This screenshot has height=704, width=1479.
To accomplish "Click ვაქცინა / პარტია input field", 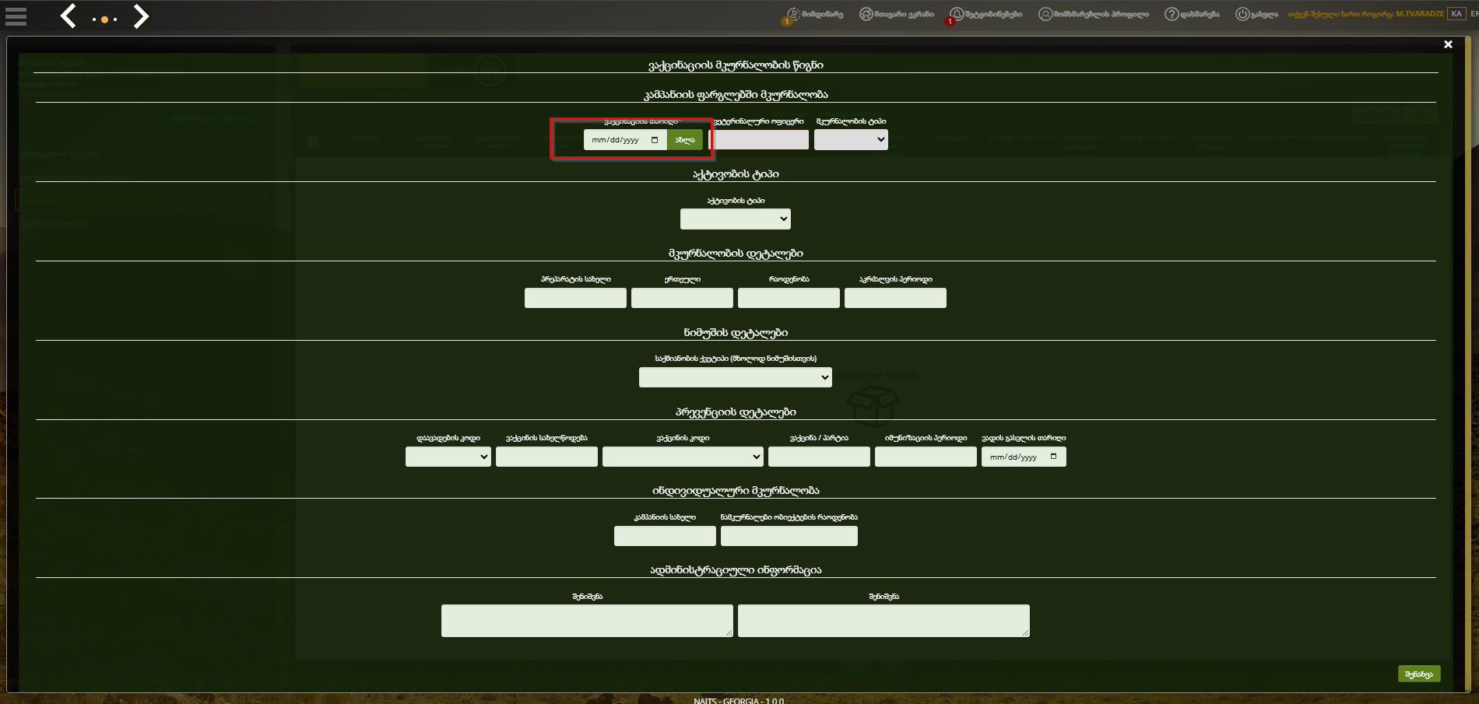I will tap(819, 457).
